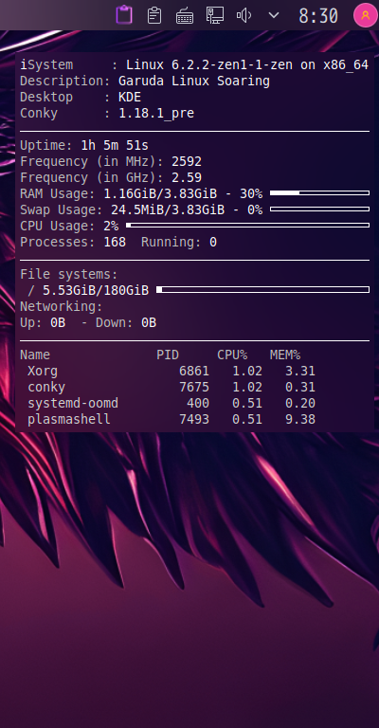Screen dimensions: 379x728
Task: Open the pink user avatar icon
Action: point(366,15)
